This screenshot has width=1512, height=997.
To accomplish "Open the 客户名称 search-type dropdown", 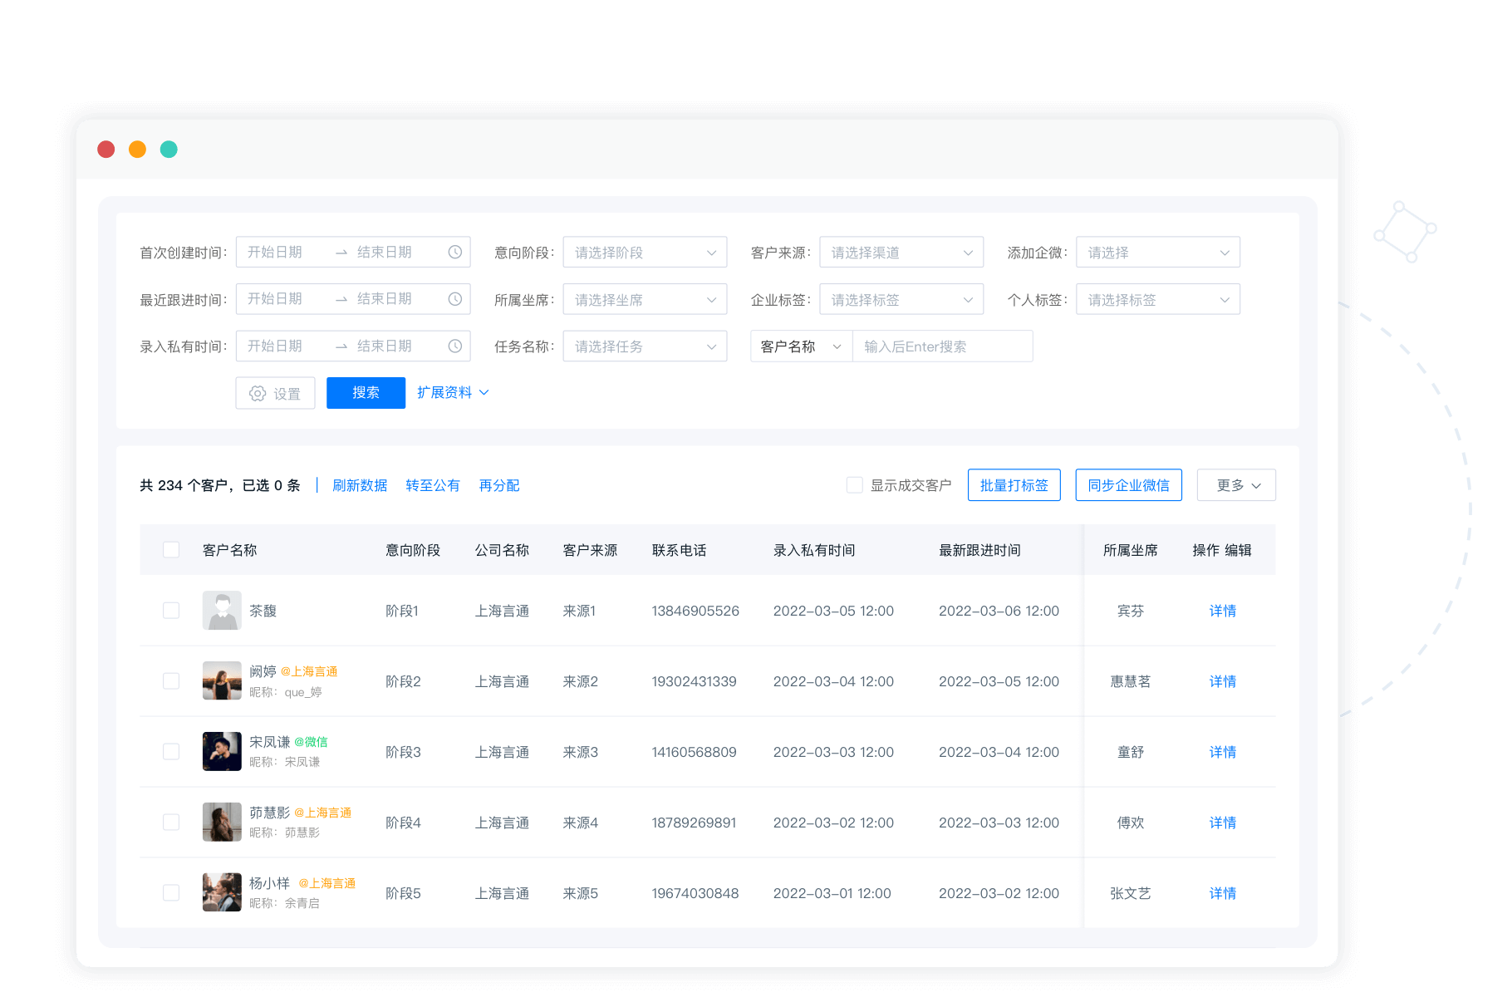I will point(802,346).
